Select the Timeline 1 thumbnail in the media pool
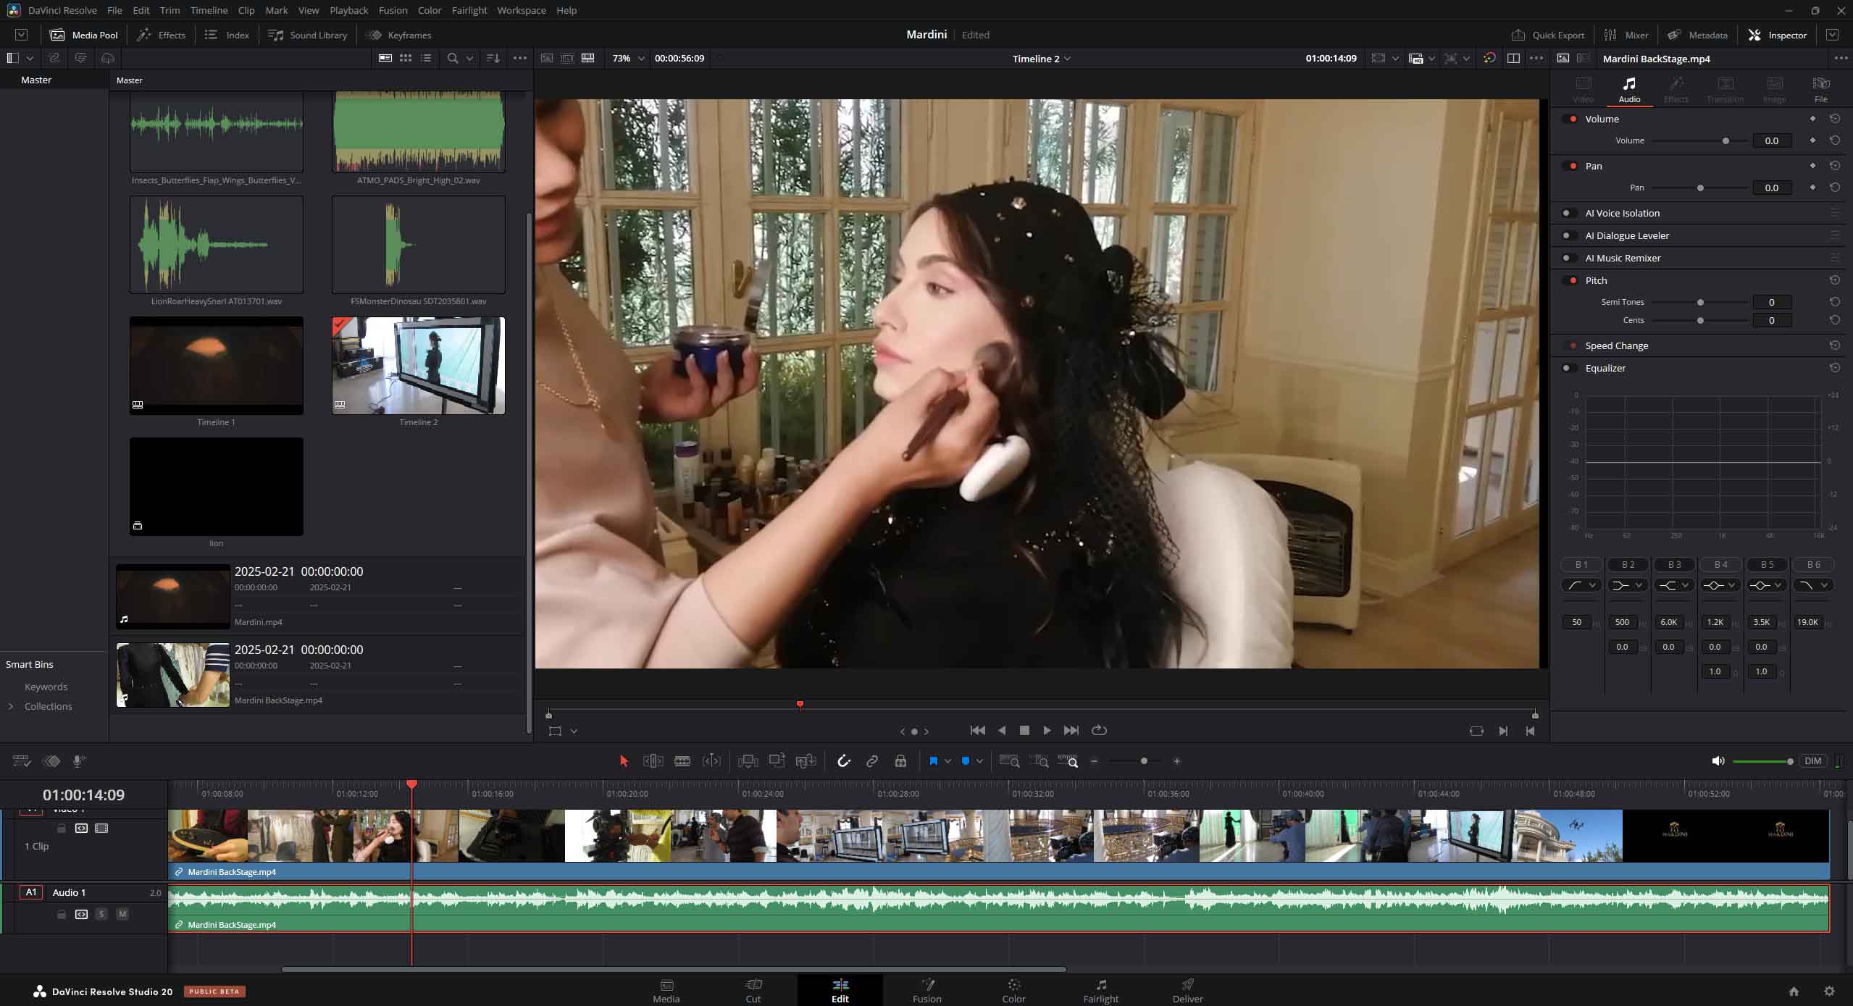This screenshot has width=1853, height=1006. pos(216,365)
